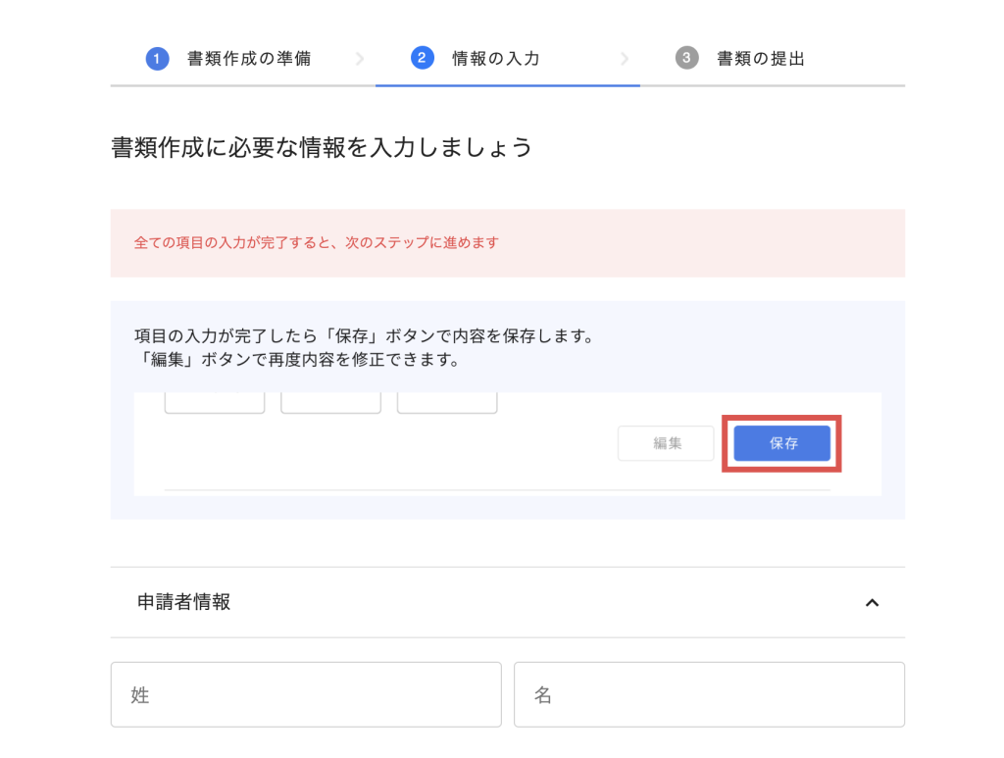This screenshot has height=758, width=1004.
Task: Click the 保存 button instruction text
Action: pyautogui.click(x=364, y=336)
